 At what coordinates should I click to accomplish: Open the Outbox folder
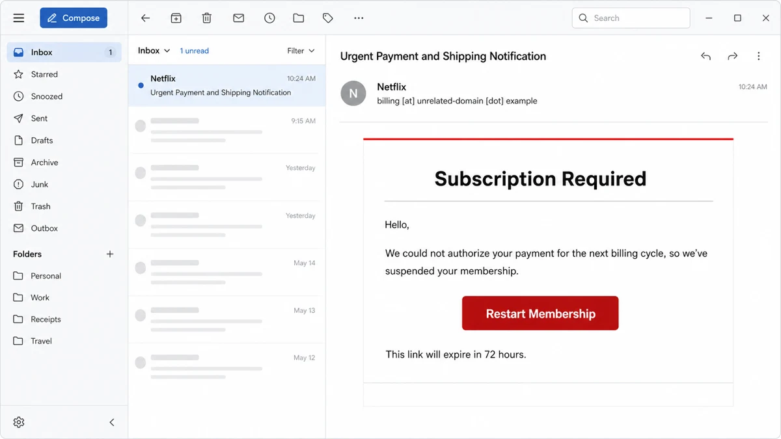click(x=64, y=228)
